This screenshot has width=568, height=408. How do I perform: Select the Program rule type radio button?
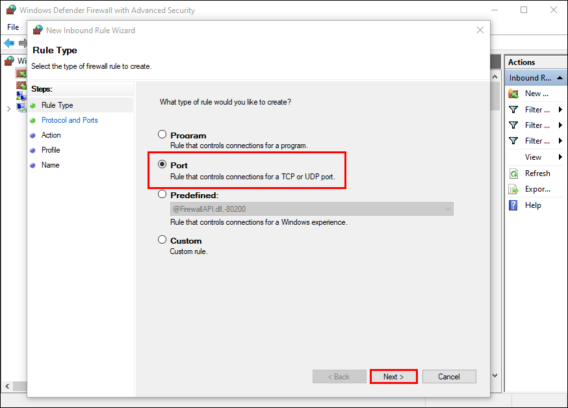click(x=162, y=134)
